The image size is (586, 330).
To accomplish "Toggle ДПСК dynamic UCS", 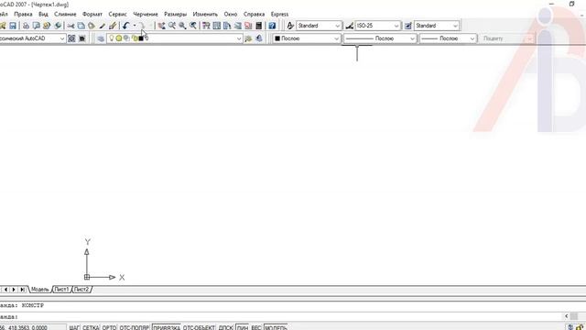I will click(226, 327).
